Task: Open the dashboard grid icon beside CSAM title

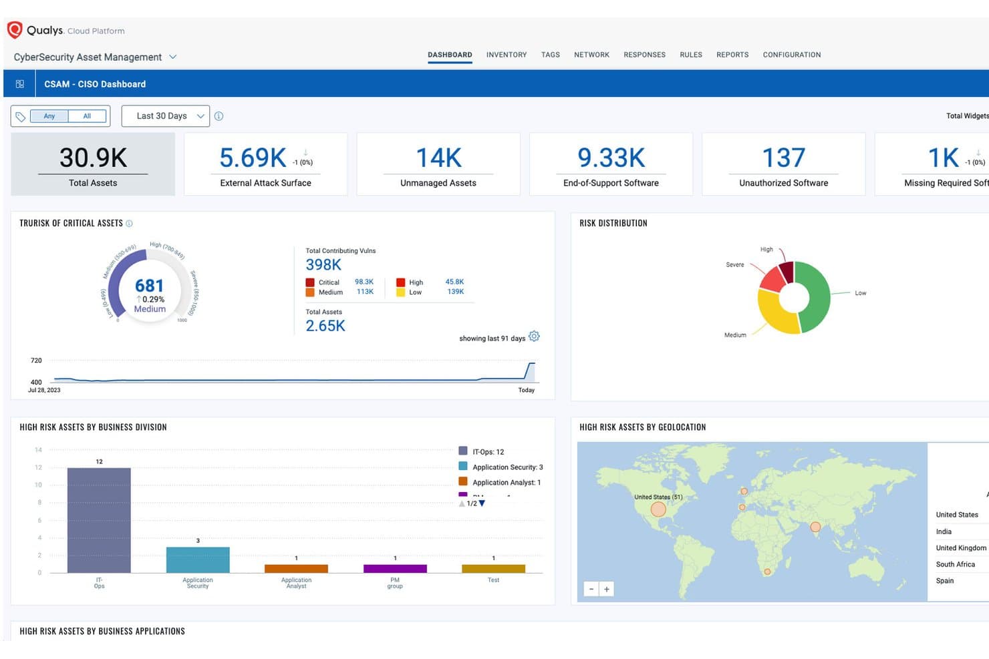Action: (x=20, y=84)
